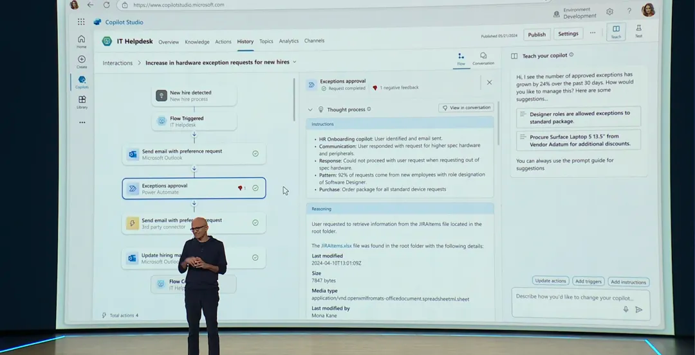Image resolution: width=695 pixels, height=355 pixels.
Task: Open the more options ellipsis next to Settings
Action: click(593, 33)
